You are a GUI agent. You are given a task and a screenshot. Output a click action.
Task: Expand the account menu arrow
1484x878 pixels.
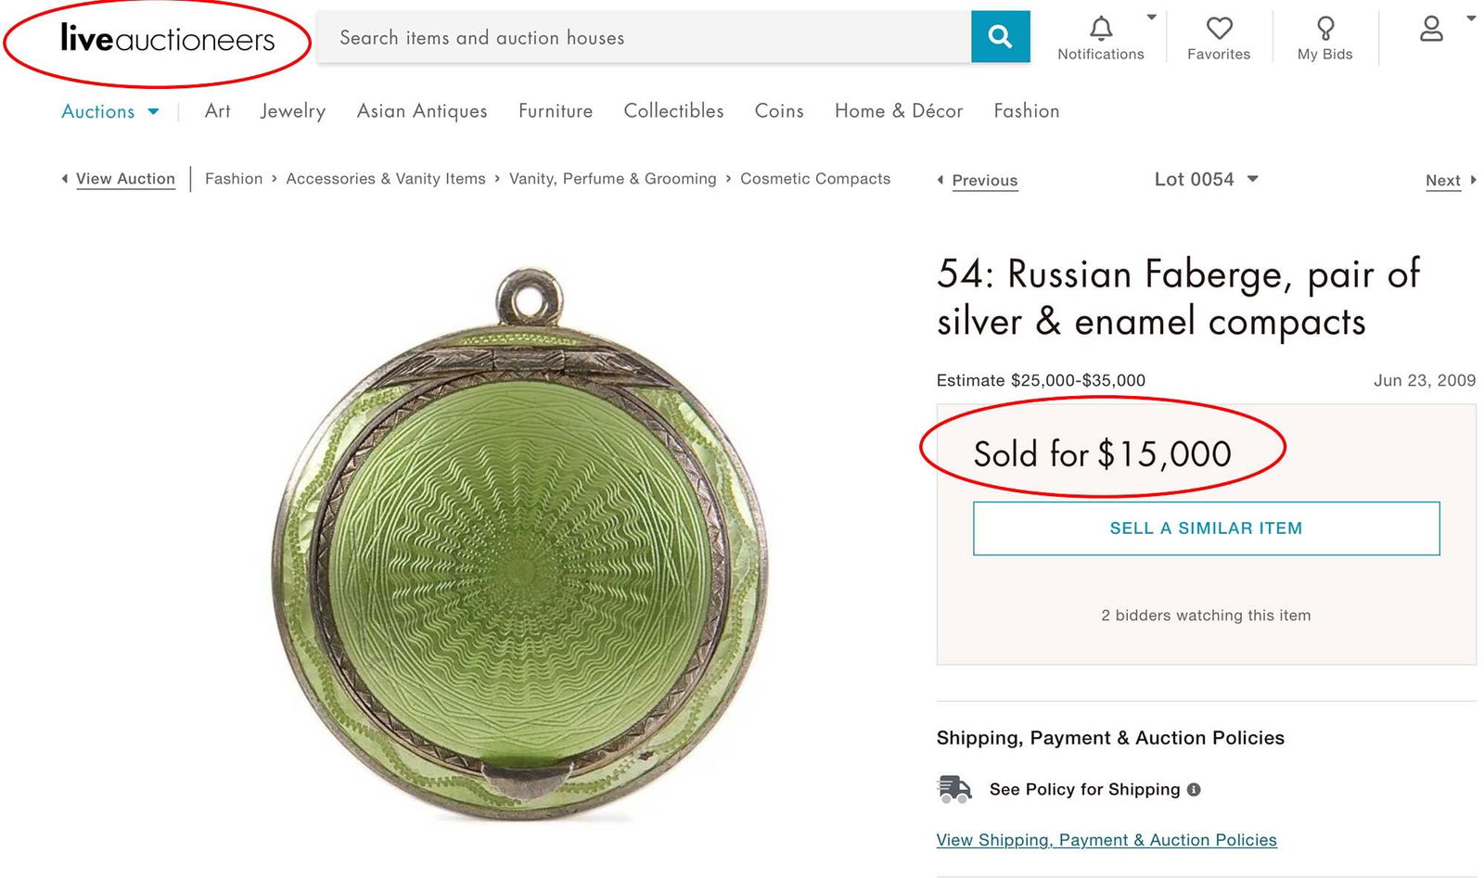coord(1471,18)
